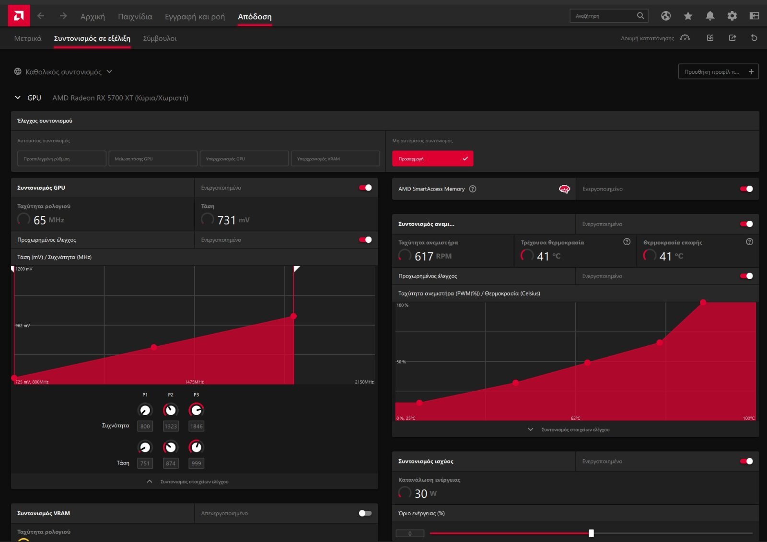Click the P3 frequency dial
This screenshot has height=542, width=767.
tap(196, 410)
